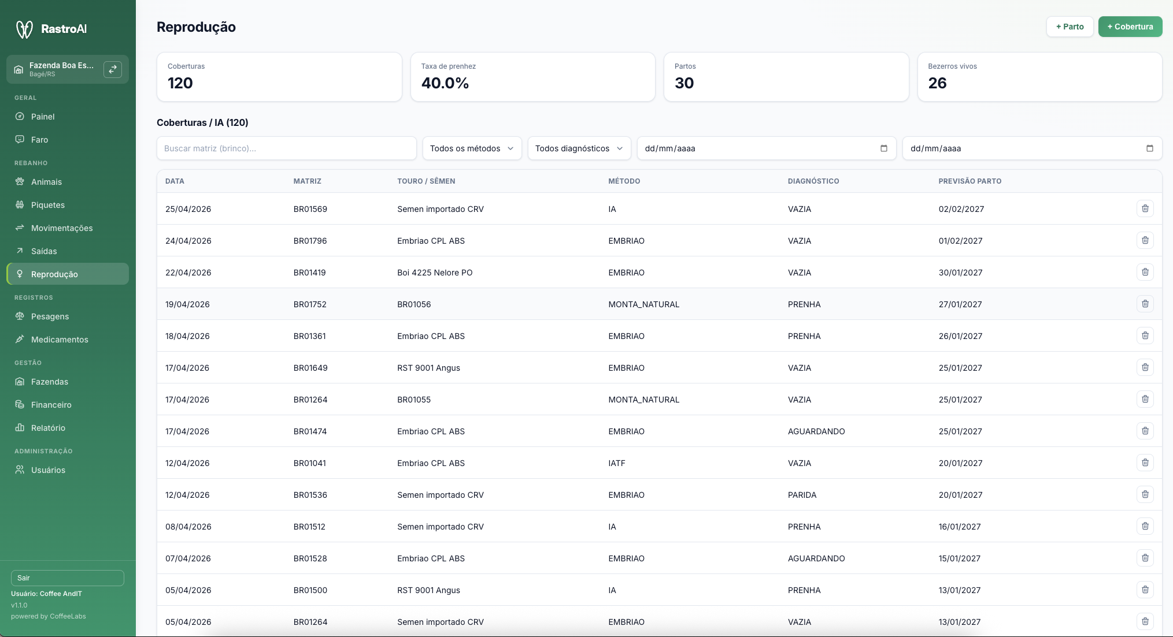This screenshot has height=637, width=1173.
Task: Open calendar picker on second date field
Action: (x=1149, y=148)
